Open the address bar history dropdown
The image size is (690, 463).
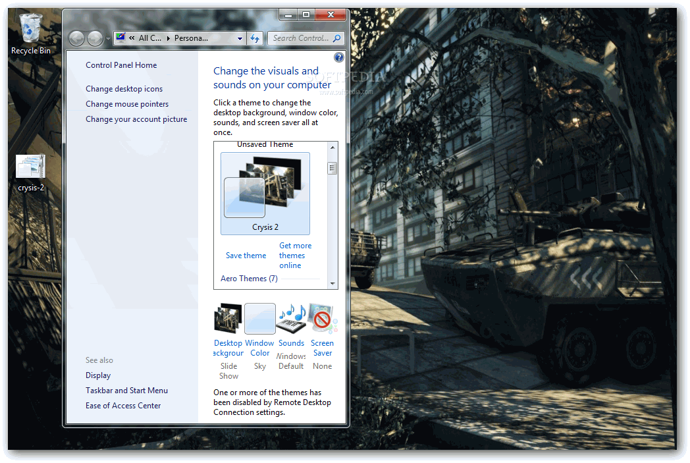pyautogui.click(x=240, y=38)
